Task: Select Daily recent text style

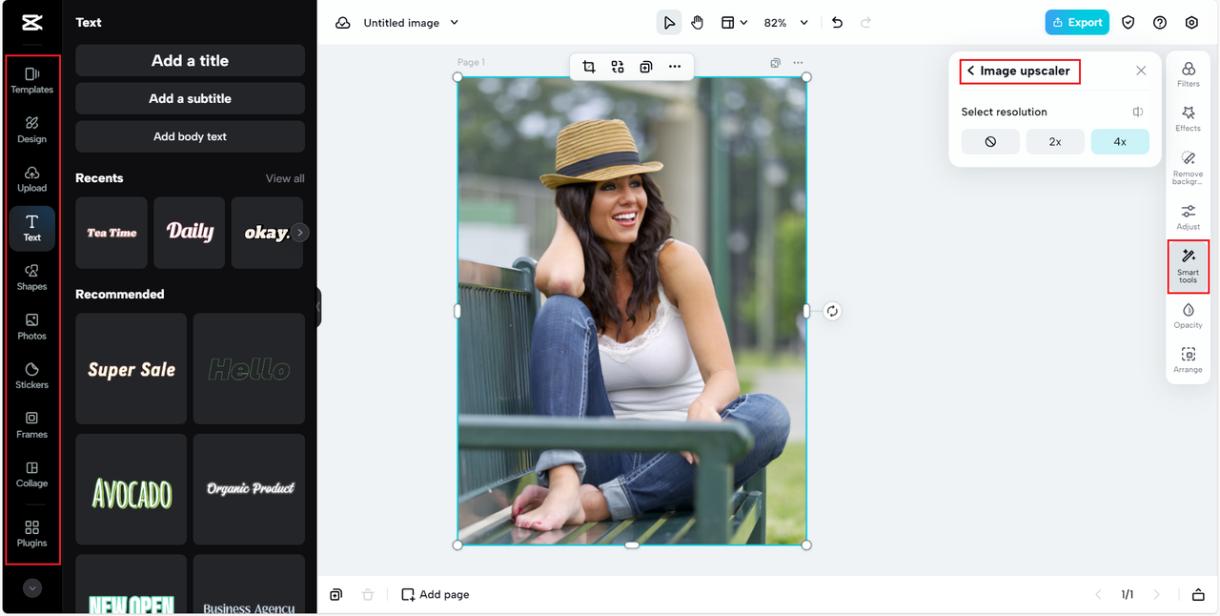Action: pyautogui.click(x=190, y=233)
